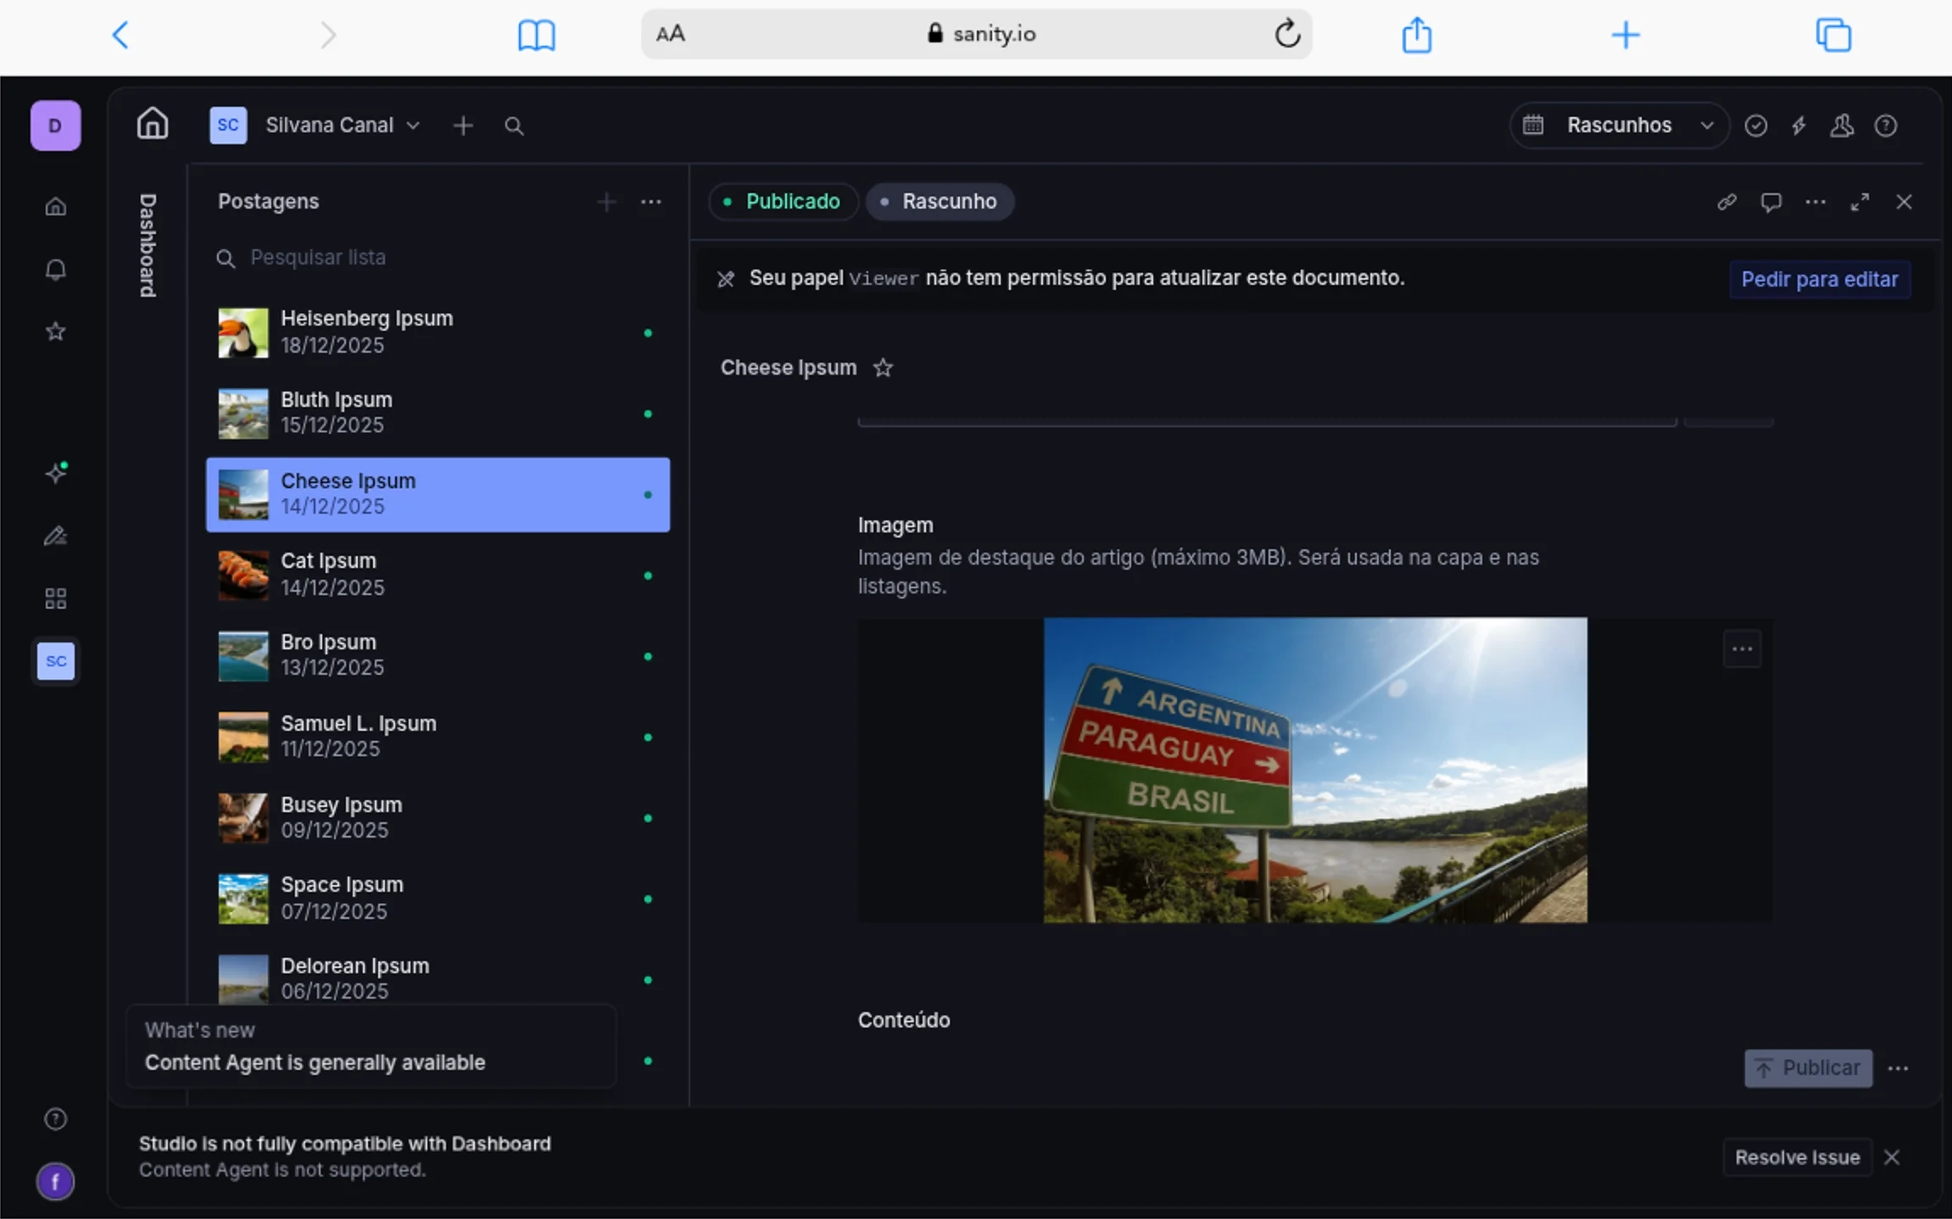Click the lightning bolt icon in header
This screenshot has width=1952, height=1219.
[1799, 125]
